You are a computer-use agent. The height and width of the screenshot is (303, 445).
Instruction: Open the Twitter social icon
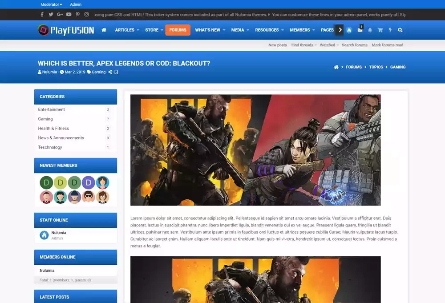pyautogui.click(x=51, y=14)
